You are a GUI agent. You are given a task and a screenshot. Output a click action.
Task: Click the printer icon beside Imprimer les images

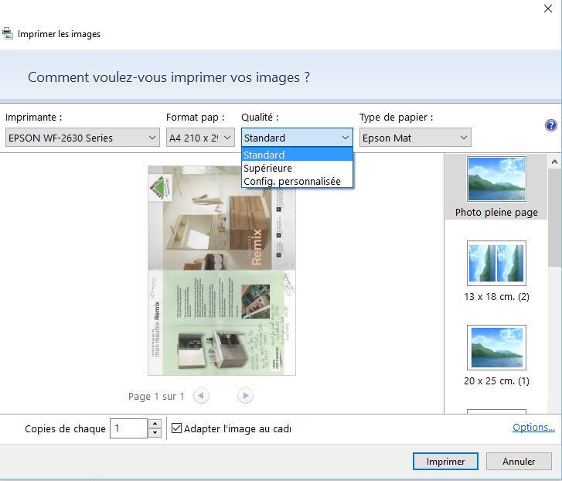[8, 33]
